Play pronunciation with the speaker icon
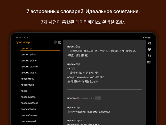 149,43
